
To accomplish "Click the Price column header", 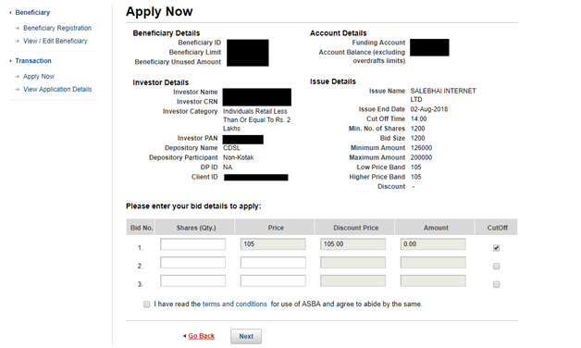I will [x=276, y=228].
